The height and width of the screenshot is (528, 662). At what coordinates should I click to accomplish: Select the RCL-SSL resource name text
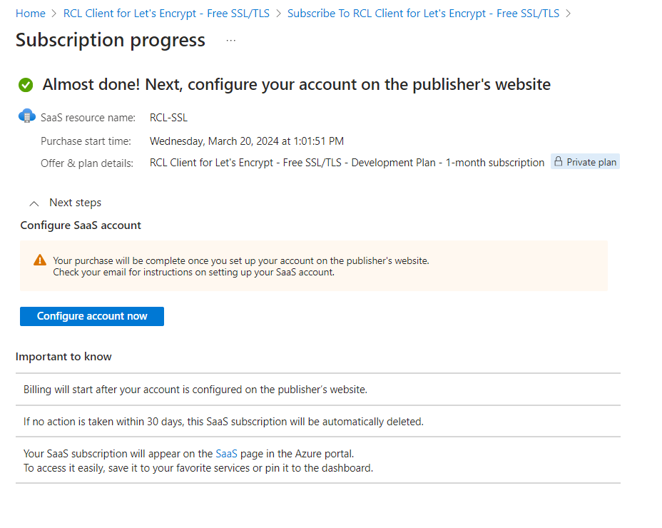coord(168,118)
